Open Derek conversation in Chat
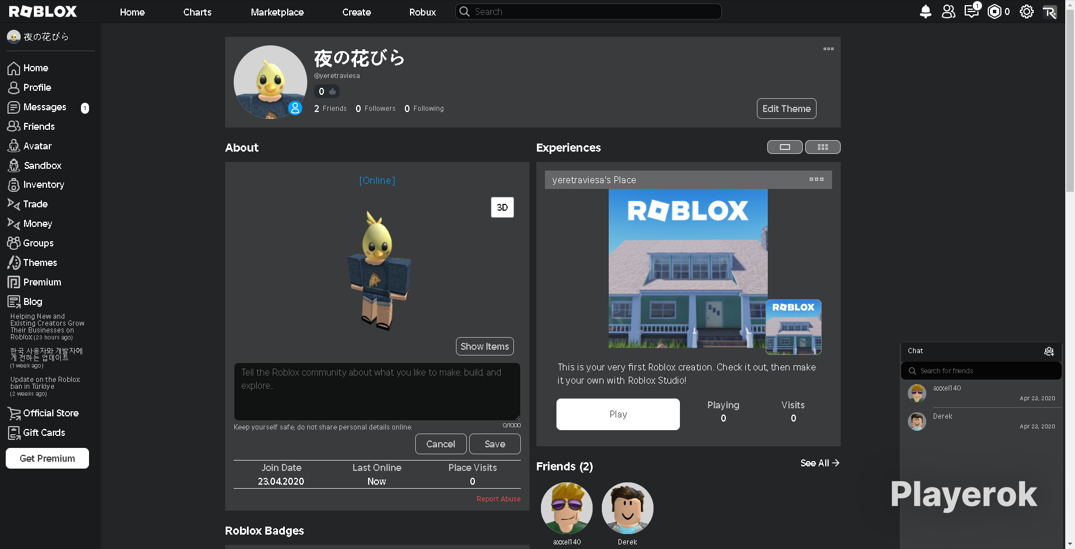This screenshot has height=549, width=1075. click(981, 422)
